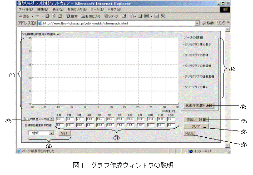This screenshot has width=253, height=175.
Task: Click the 10月 temperature field showing 18.4
Action: click(151, 119)
